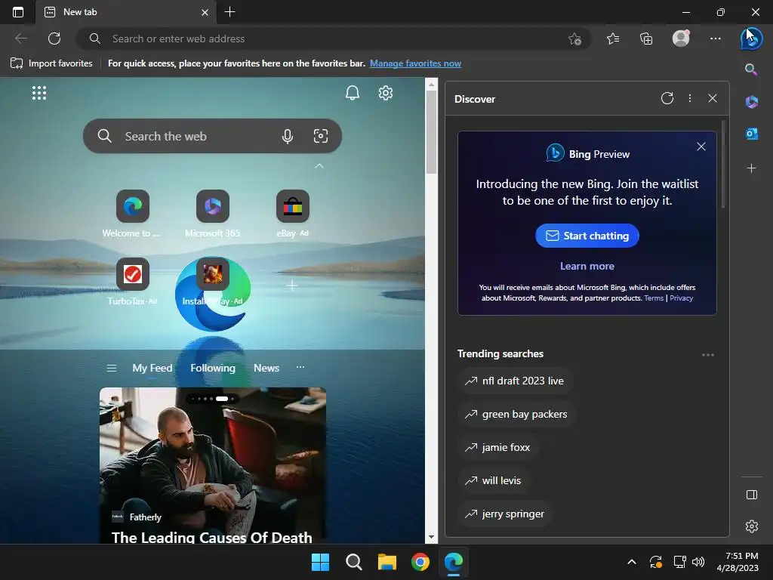Open the Terms link
The height and width of the screenshot is (580, 773).
click(654, 298)
